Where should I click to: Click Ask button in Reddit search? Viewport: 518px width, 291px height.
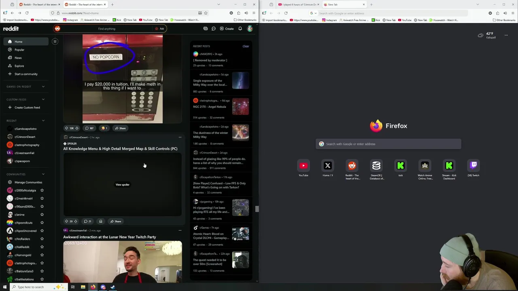coord(160,29)
